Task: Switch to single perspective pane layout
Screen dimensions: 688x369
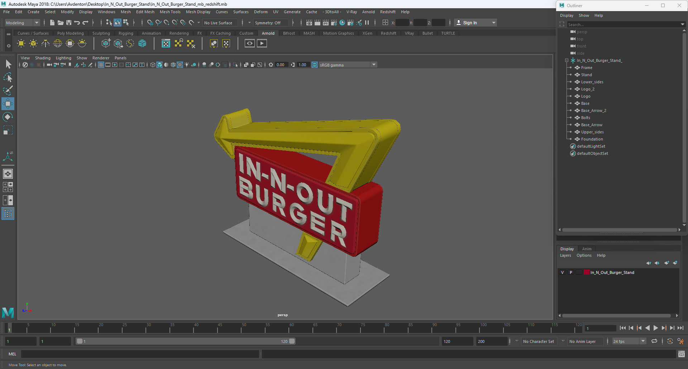Action: point(8,174)
